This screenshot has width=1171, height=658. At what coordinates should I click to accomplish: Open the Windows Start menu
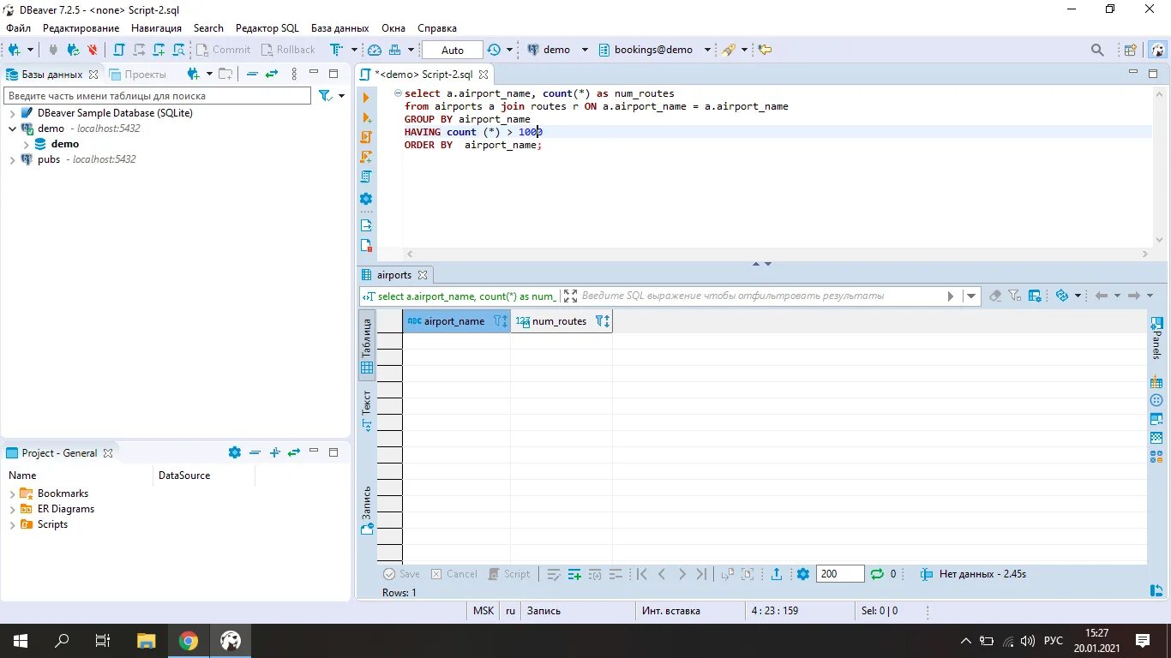pos(21,640)
